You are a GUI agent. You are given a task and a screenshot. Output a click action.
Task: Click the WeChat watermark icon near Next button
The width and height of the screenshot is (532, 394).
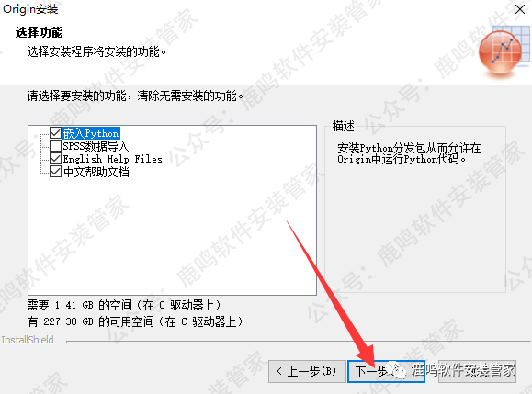click(x=397, y=370)
